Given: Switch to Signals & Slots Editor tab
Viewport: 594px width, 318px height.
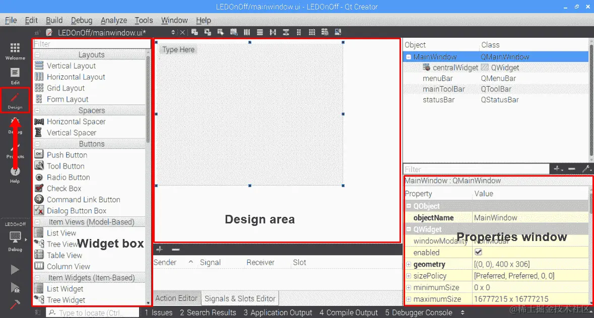Looking at the screenshot, I should [240, 298].
